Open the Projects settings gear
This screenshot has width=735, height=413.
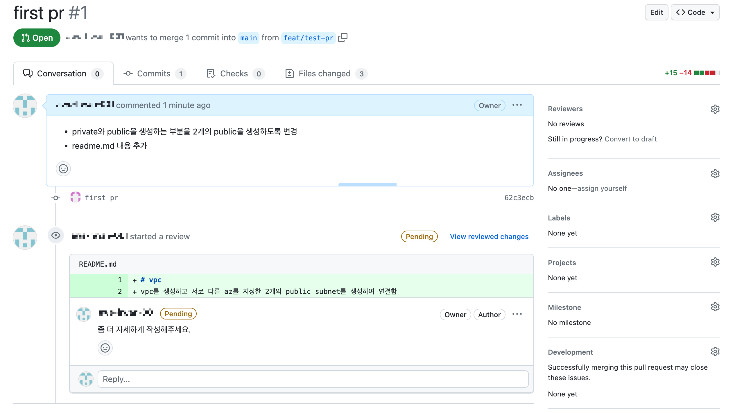click(715, 262)
